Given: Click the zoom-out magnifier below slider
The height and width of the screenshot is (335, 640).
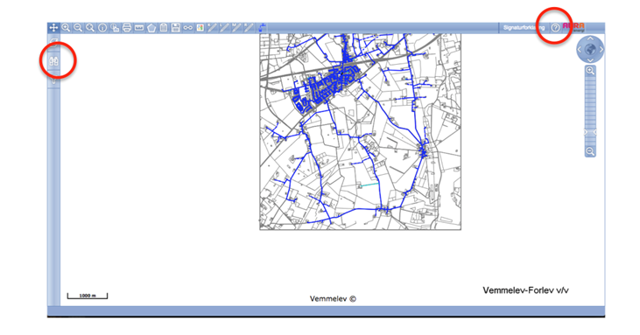Looking at the screenshot, I should point(590,151).
